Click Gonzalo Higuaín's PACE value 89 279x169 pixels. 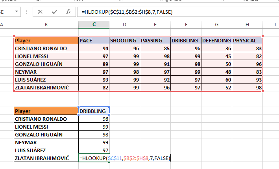94,64
